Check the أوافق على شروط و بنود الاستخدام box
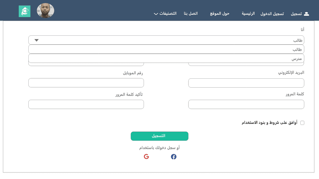Screen dimensions: 319x179 [302, 123]
